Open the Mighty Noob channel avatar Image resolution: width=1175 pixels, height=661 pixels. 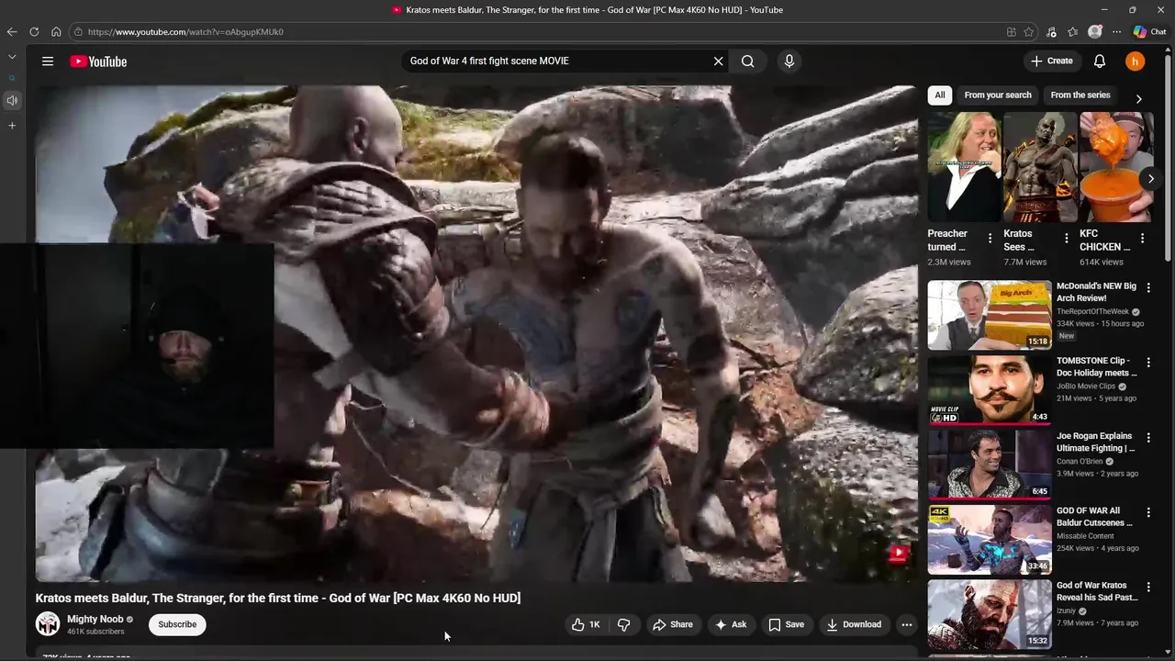pos(48,624)
